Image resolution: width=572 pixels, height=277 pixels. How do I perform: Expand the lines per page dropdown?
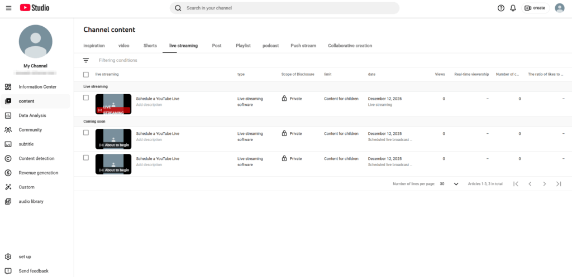click(x=449, y=184)
